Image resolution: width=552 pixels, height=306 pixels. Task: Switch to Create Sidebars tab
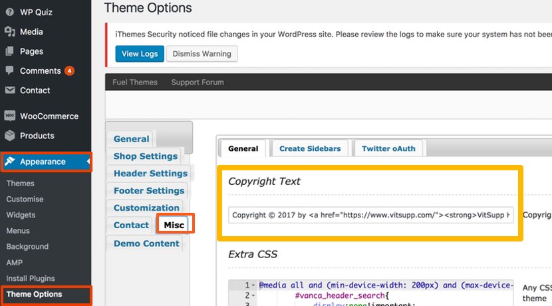pos(310,148)
